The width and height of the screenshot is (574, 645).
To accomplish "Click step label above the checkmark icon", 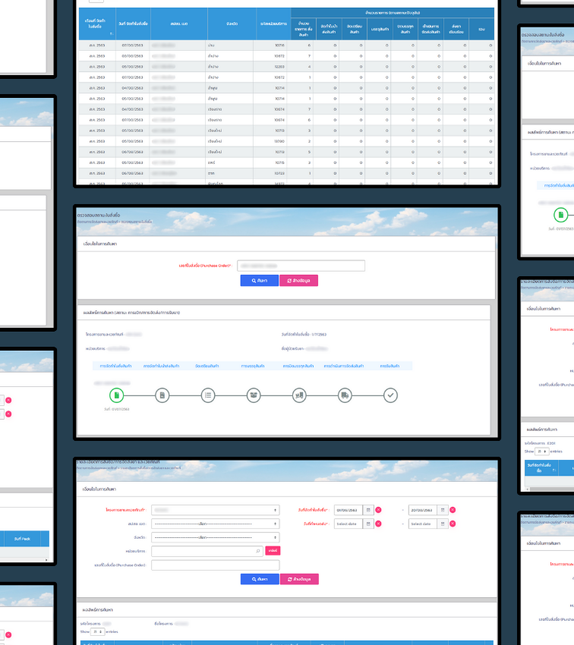I will (x=389, y=366).
